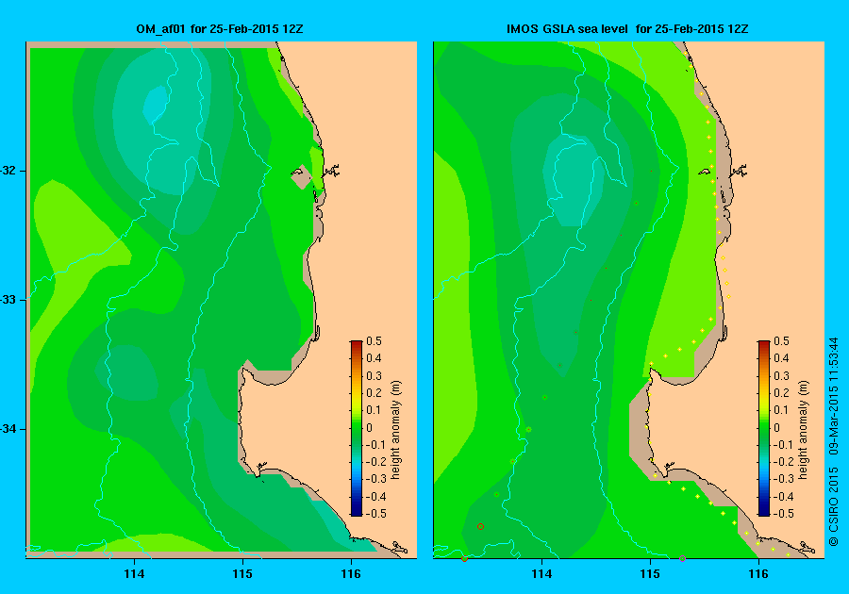Click the -0.4 legend value in the IMOS GSLA map

[784, 497]
